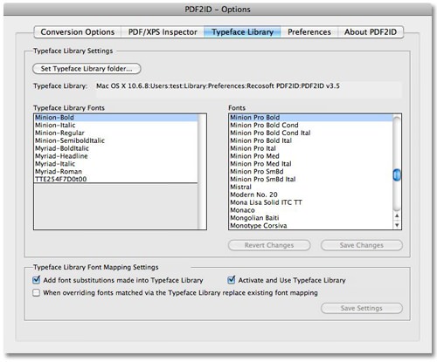Select Minion Pro Bold in Fonts list

[x=311, y=118]
